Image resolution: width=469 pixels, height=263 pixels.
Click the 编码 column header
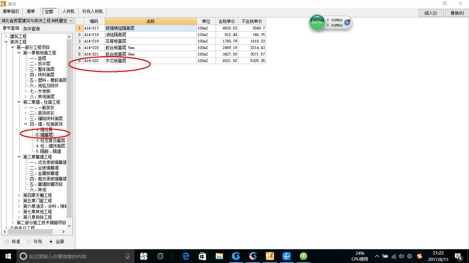tap(94, 21)
